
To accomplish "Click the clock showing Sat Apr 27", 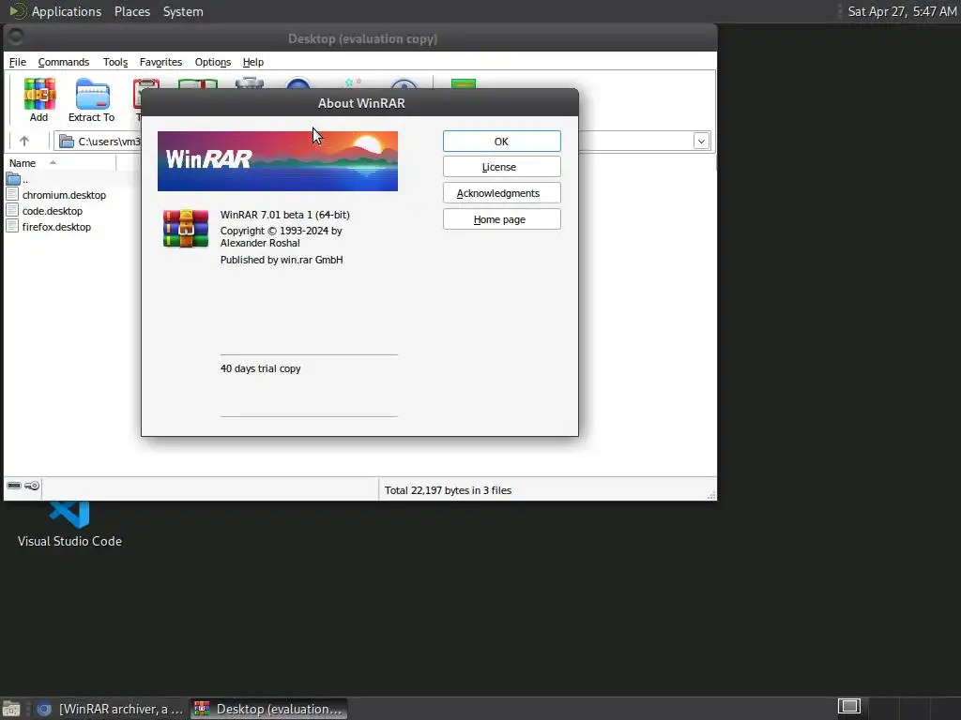I will 902,11.
